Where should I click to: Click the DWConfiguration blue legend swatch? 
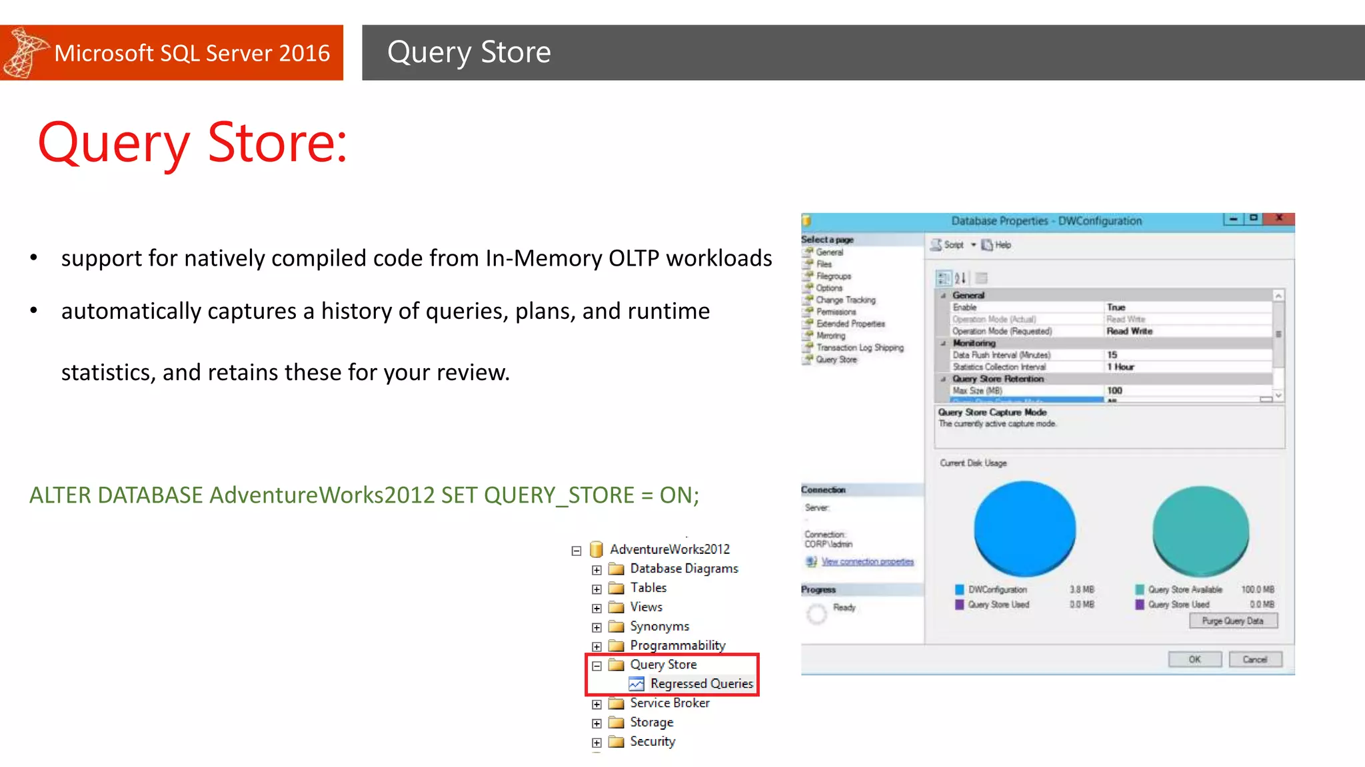[959, 590]
